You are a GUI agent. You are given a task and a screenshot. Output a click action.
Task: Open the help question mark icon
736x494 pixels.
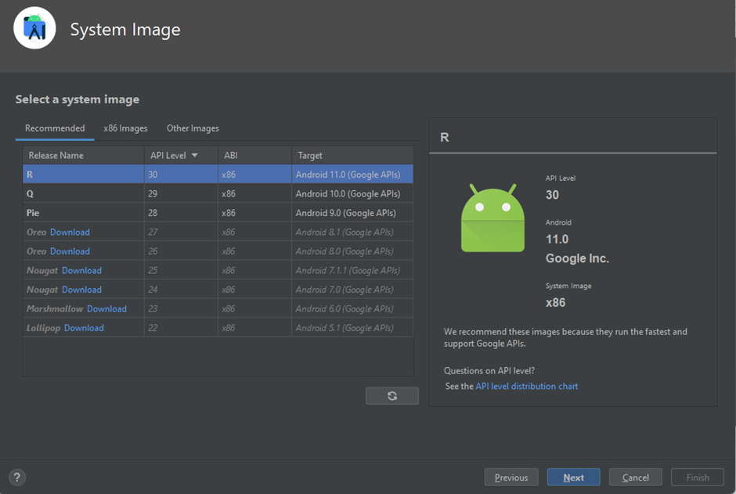click(17, 477)
